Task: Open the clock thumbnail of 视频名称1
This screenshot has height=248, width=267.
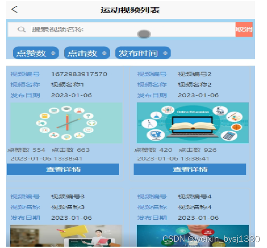Action: coord(66,123)
